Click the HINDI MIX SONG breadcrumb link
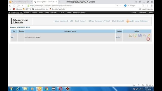The width and height of the screenshot is (162, 91). [x=24, y=27]
